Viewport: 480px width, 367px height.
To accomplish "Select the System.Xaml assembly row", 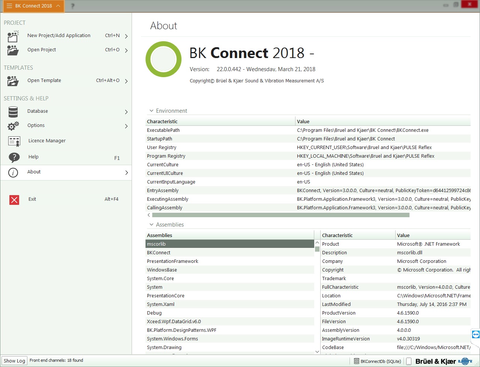I will [229, 304].
